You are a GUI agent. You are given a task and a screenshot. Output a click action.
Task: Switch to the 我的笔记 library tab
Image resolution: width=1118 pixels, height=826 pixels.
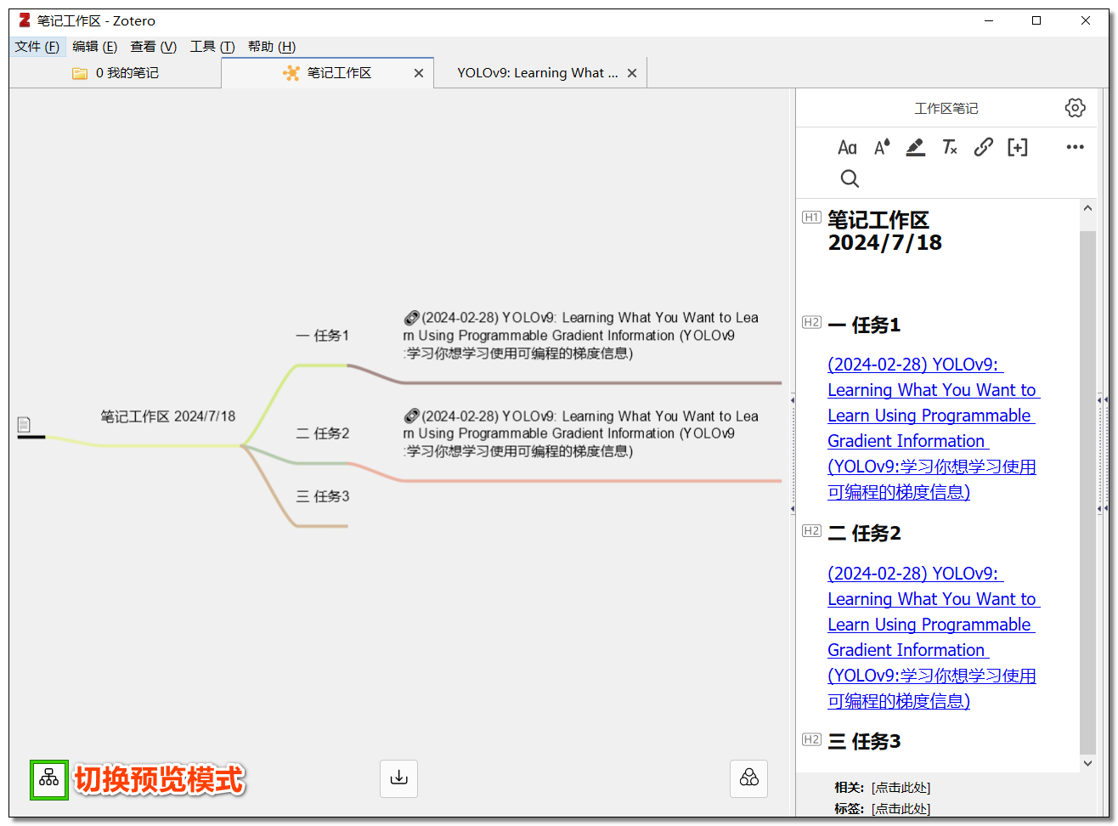[x=116, y=73]
